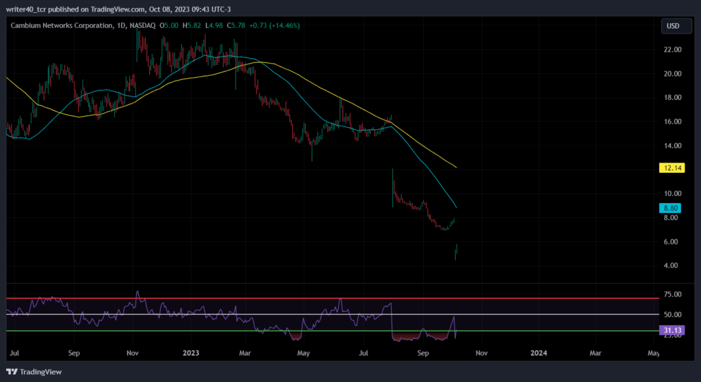Click the purple 31.13 RSI value label

[672, 330]
